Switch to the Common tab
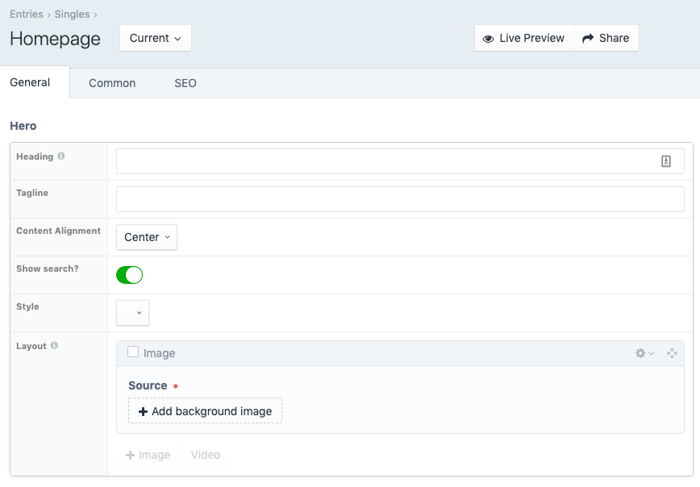 [111, 83]
